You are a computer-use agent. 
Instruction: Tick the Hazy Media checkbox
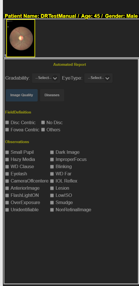click(7, 160)
